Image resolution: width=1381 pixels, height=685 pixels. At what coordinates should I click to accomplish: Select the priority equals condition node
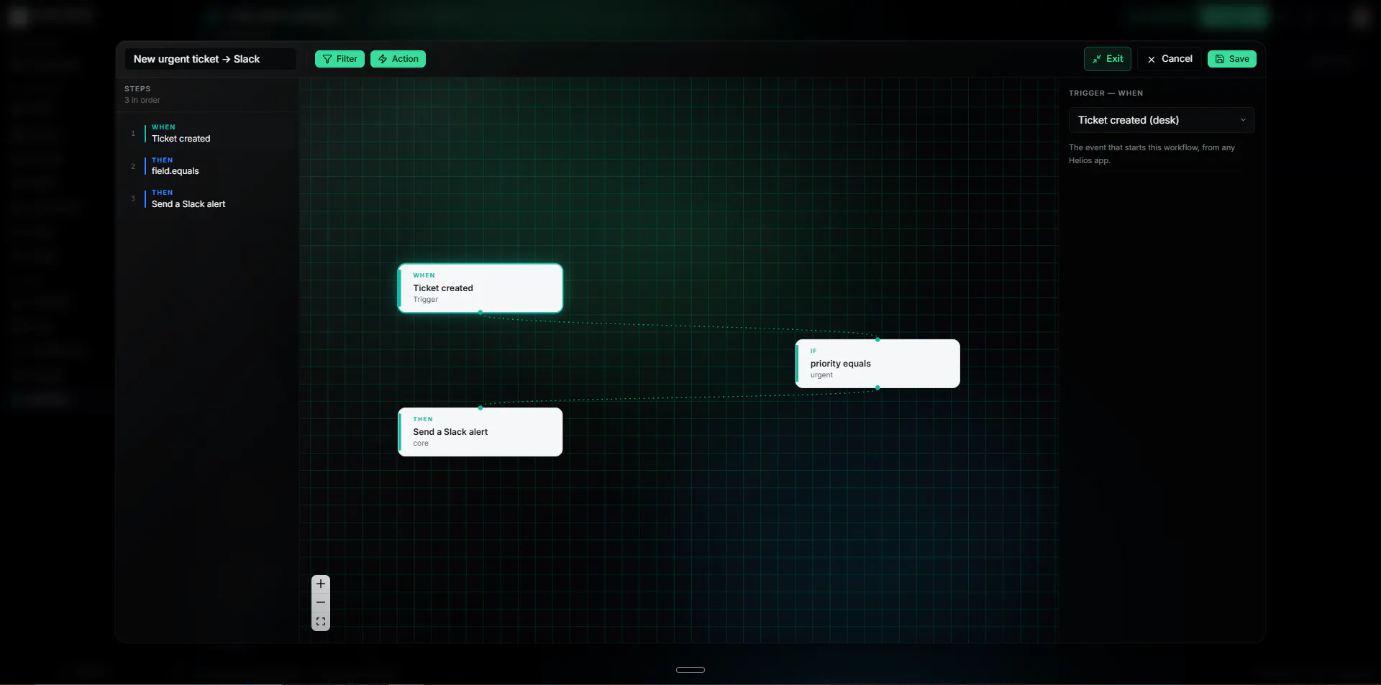878,364
